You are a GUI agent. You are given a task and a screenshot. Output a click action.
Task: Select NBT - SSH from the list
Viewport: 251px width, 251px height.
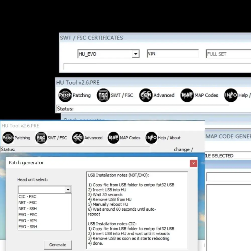click(45, 209)
